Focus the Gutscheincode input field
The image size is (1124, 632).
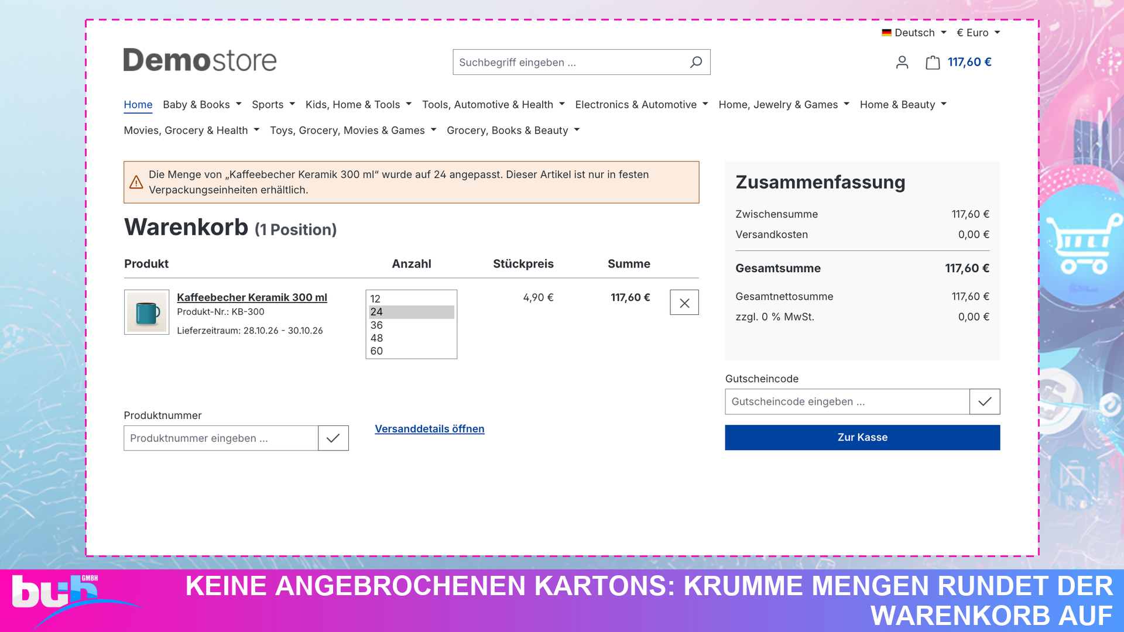[x=847, y=401]
